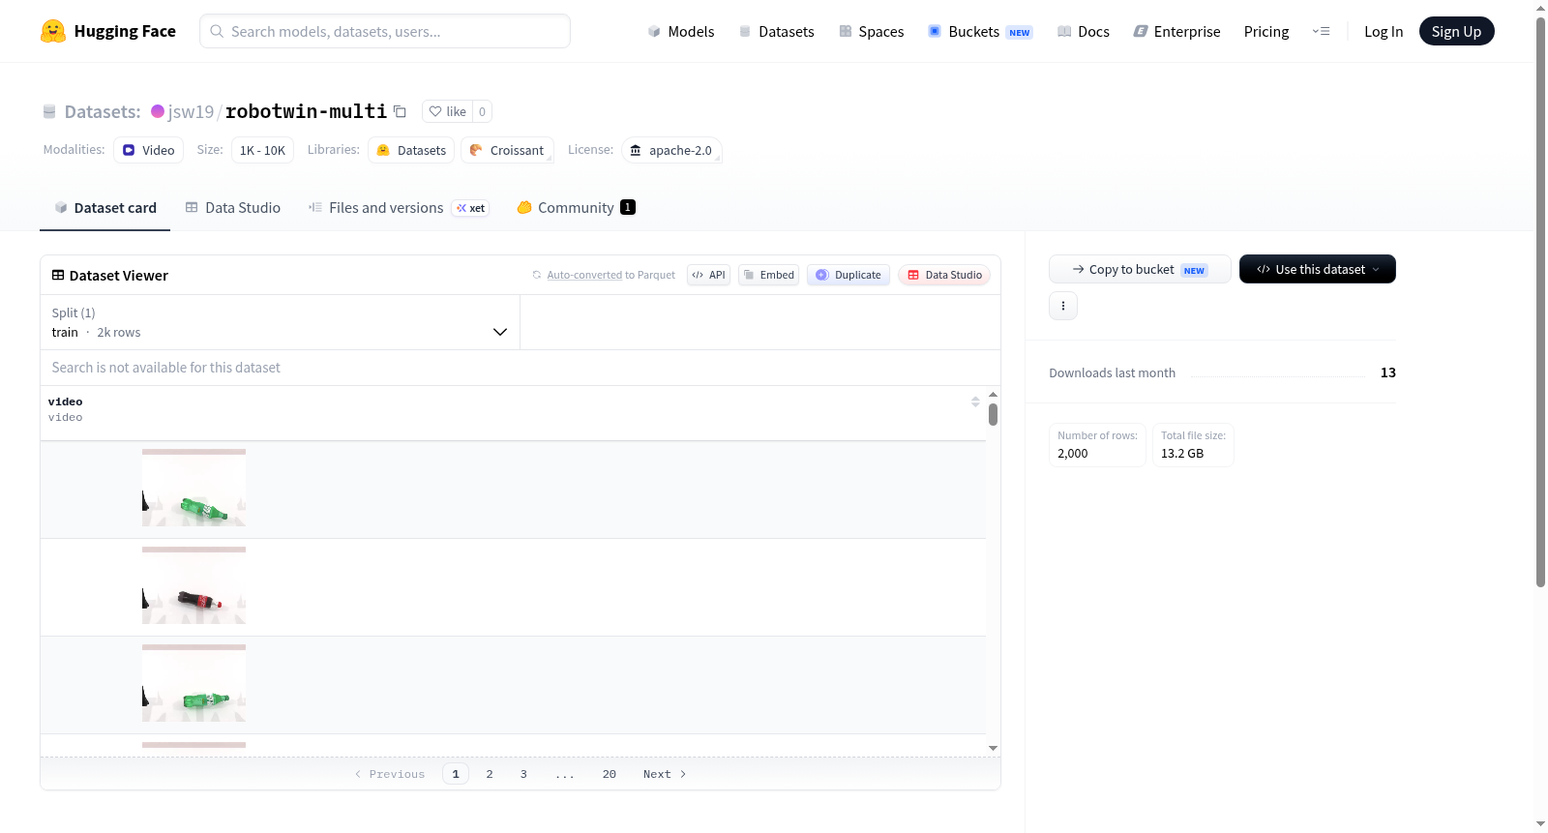Open the Datasets library tag
Image resolution: width=1548 pixels, height=833 pixels.
coord(411,150)
